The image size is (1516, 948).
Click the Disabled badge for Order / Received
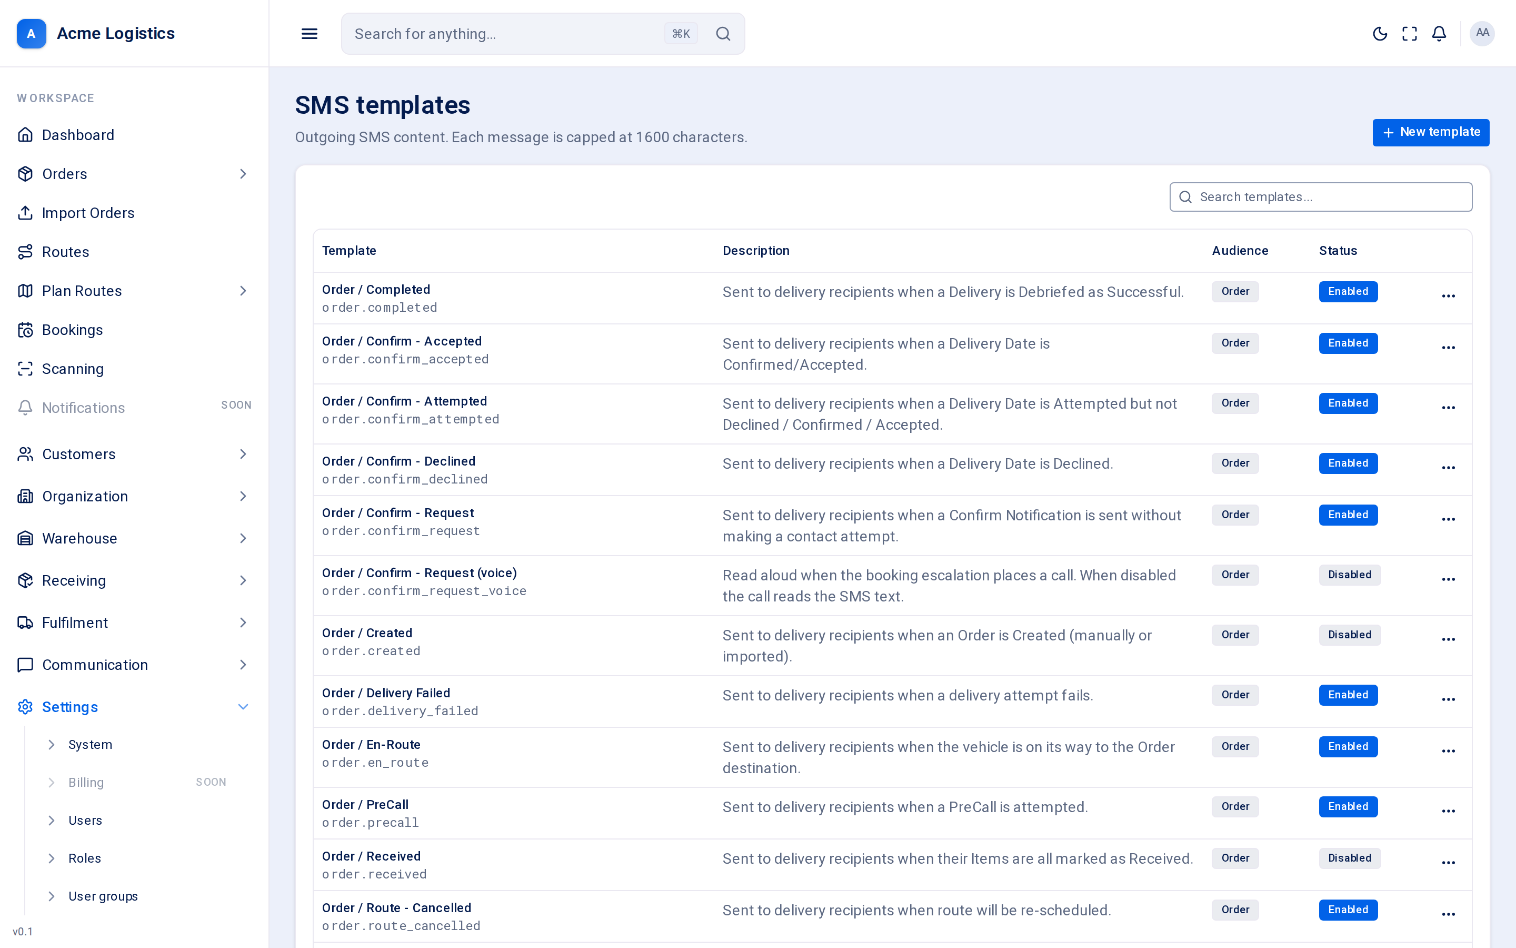coord(1349,858)
